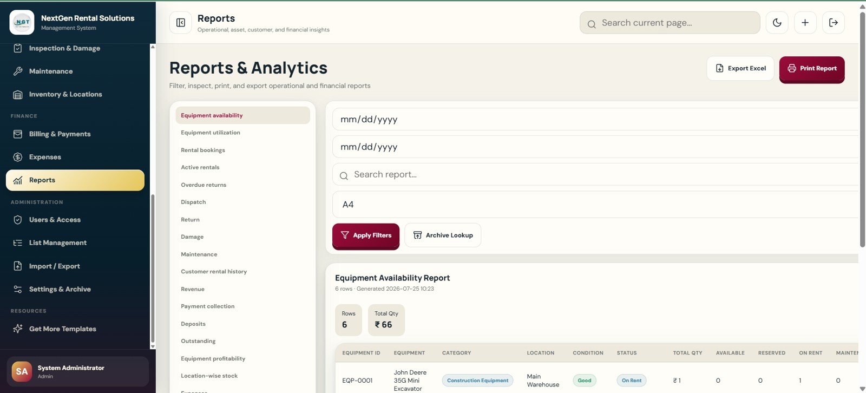Click the Construction Equipment category badge
This screenshot has height=393, width=866.
tap(477, 381)
